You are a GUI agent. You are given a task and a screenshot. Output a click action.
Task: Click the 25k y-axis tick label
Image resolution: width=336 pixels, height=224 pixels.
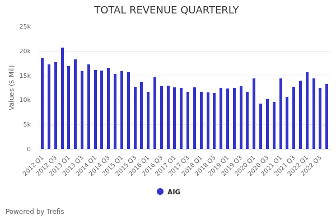[25, 26]
